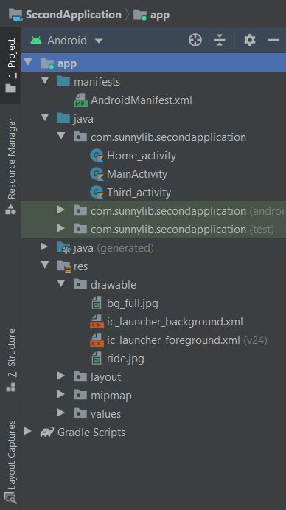Select the package labeled (test)
Screen dimensions: 286x510
pos(182,230)
